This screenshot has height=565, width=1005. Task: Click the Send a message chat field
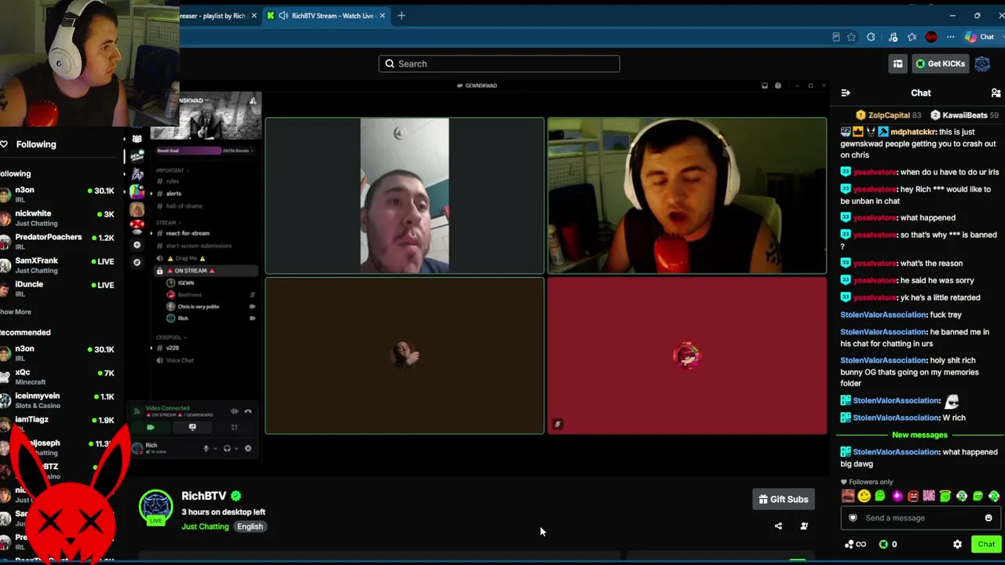[921, 518]
